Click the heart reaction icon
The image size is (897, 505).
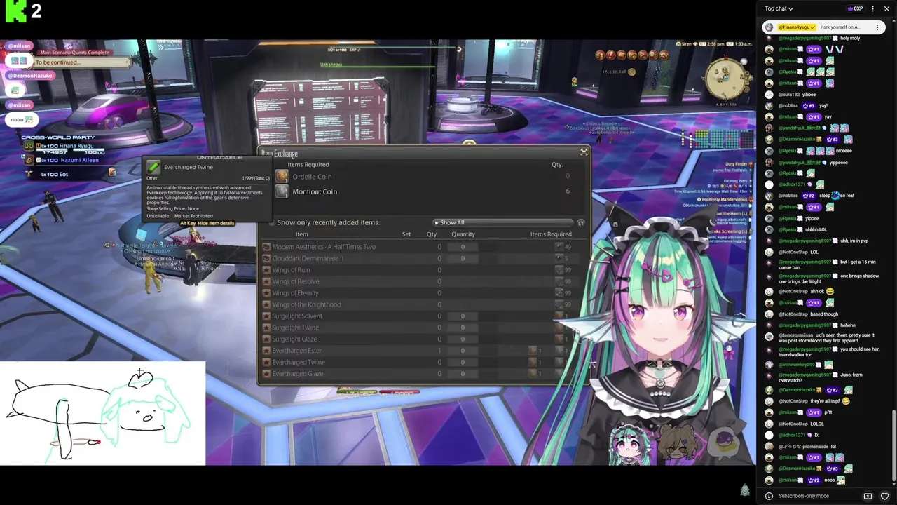(884, 496)
